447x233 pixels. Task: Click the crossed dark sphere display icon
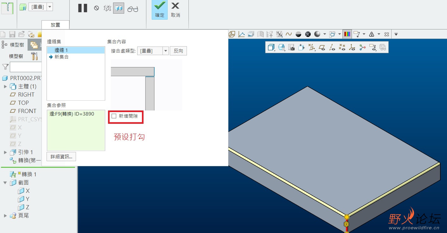308,34
